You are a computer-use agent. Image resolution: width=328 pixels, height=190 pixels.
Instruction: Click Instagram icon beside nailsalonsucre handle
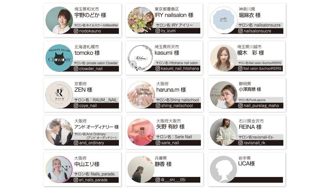[x=240, y=31]
